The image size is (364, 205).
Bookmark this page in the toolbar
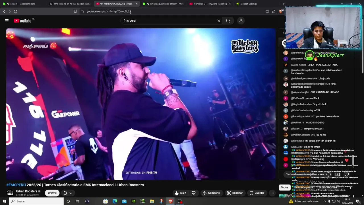pyautogui.click(x=75, y=11)
